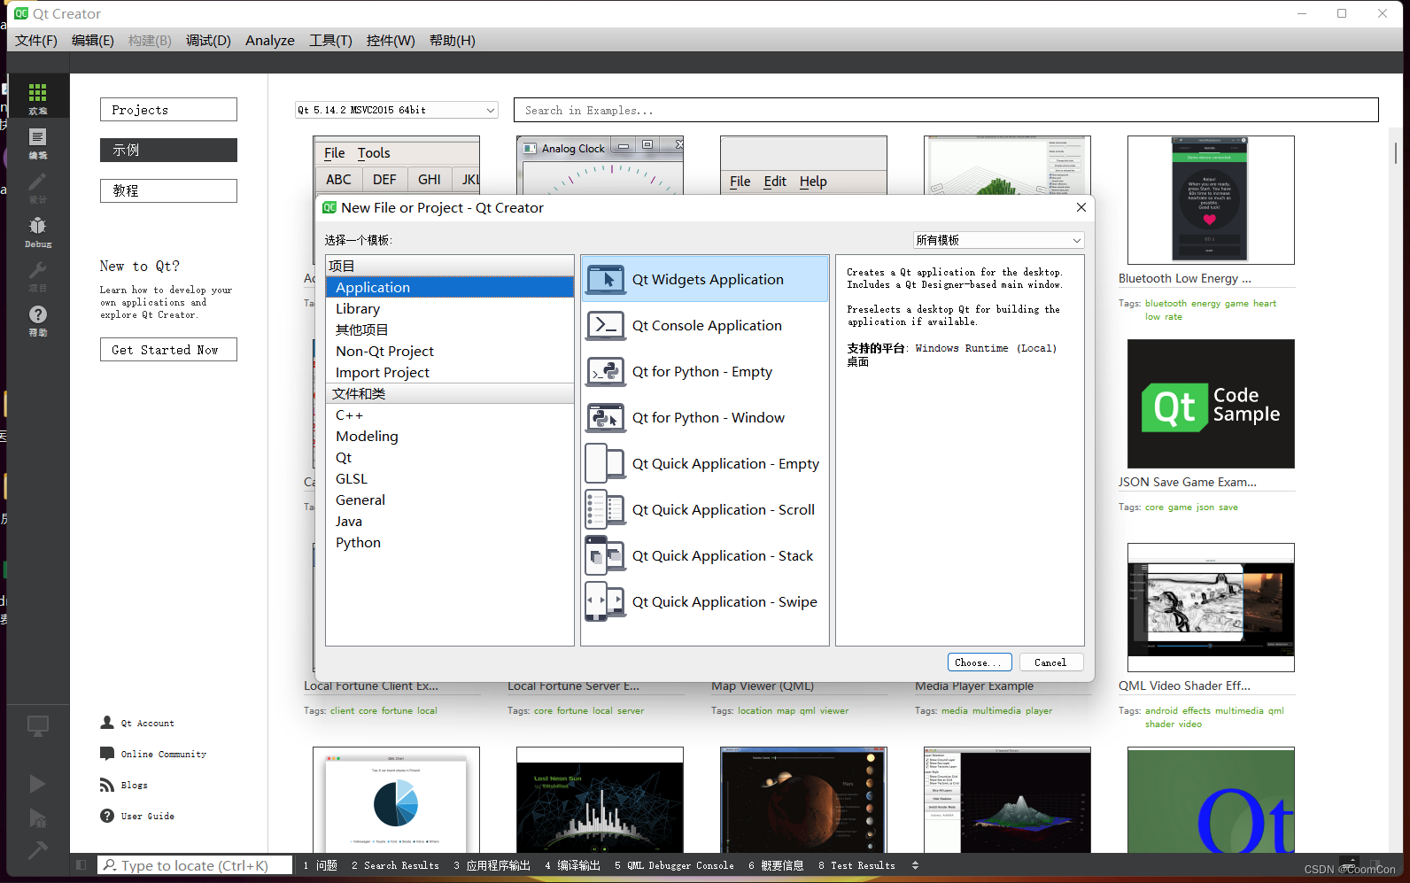Click the Qt Account person icon
This screenshot has width=1410, height=883.
(x=107, y=723)
